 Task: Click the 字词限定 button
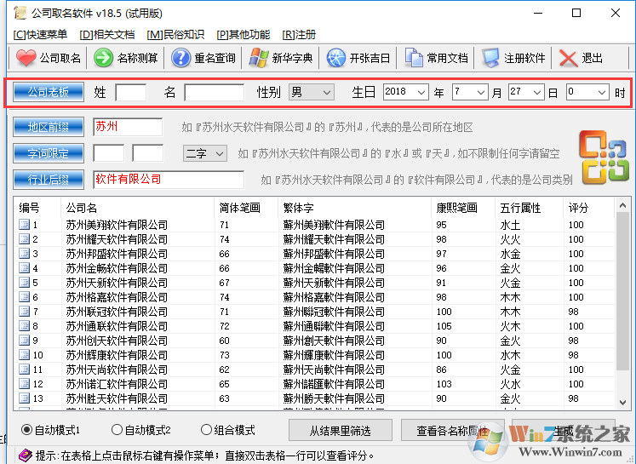tap(49, 153)
